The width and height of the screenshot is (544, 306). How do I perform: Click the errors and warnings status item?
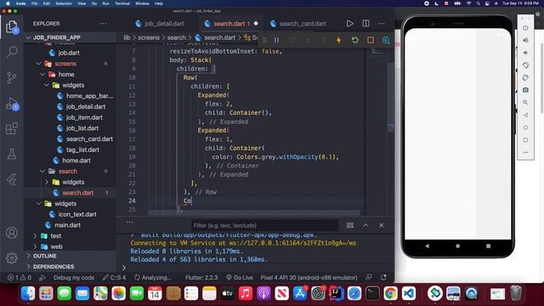[20, 278]
